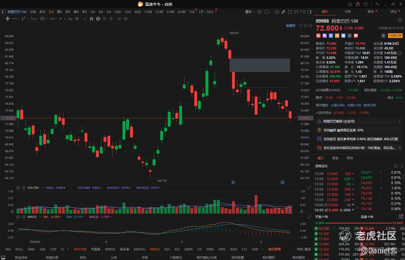The width and height of the screenshot is (405, 260).
Task: Expand the wave pattern tool dropdown
Action: [37, 19]
